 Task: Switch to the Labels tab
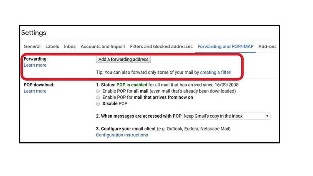click(52, 47)
